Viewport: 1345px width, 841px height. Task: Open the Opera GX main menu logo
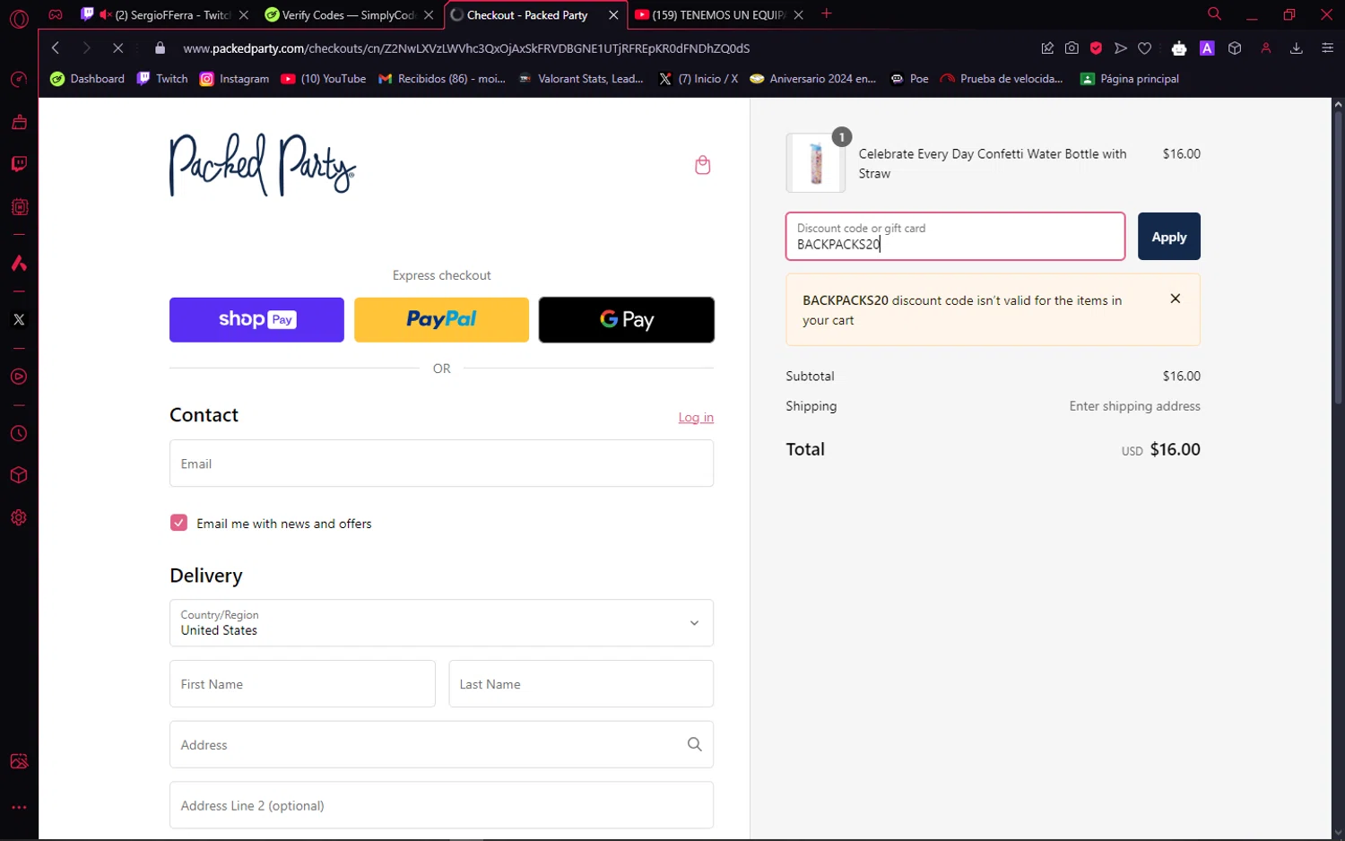tap(19, 18)
